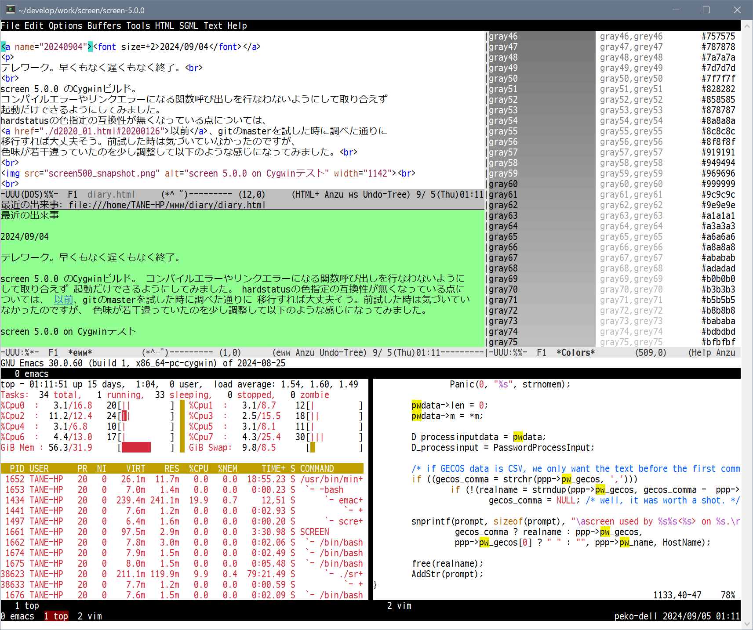Click the diary.html buffer name in mode line

pyautogui.click(x=111, y=195)
